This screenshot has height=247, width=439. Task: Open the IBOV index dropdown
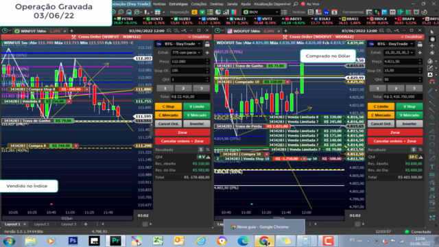(x=261, y=12)
